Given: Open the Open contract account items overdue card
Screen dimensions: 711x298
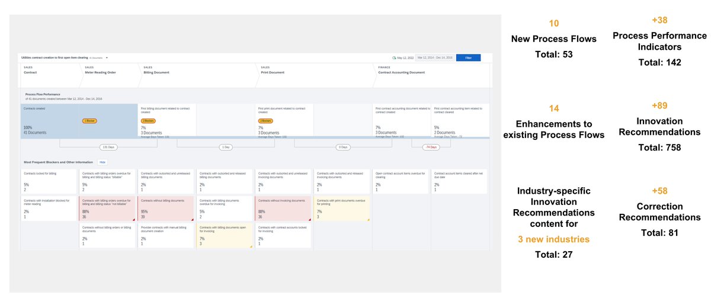Looking at the screenshot, I should click(401, 181).
